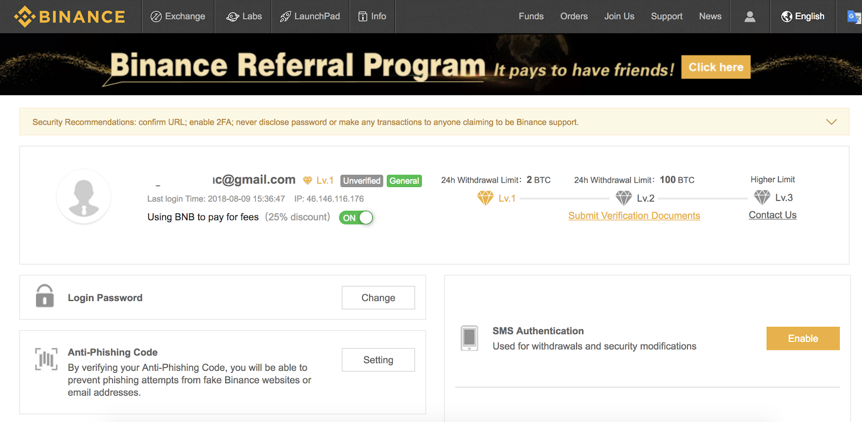Open Submit Verification Documents link
This screenshot has height=422, width=862.
634,216
